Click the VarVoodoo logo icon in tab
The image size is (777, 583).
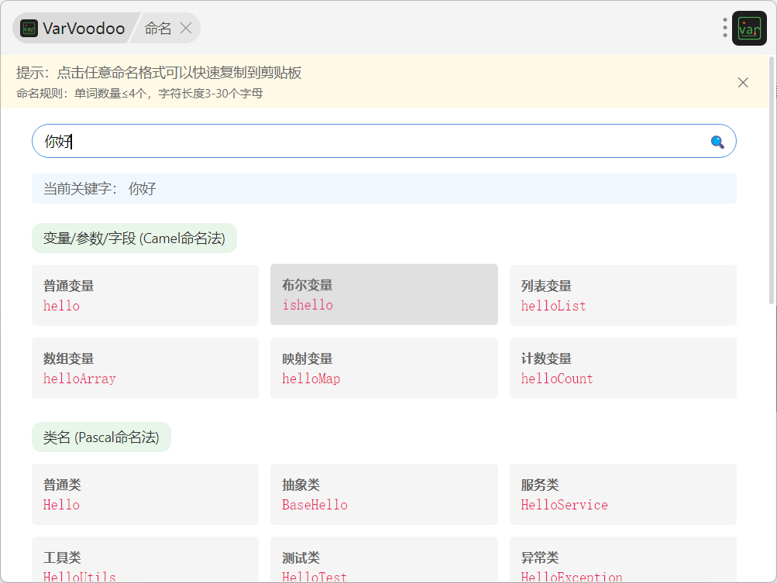point(29,29)
